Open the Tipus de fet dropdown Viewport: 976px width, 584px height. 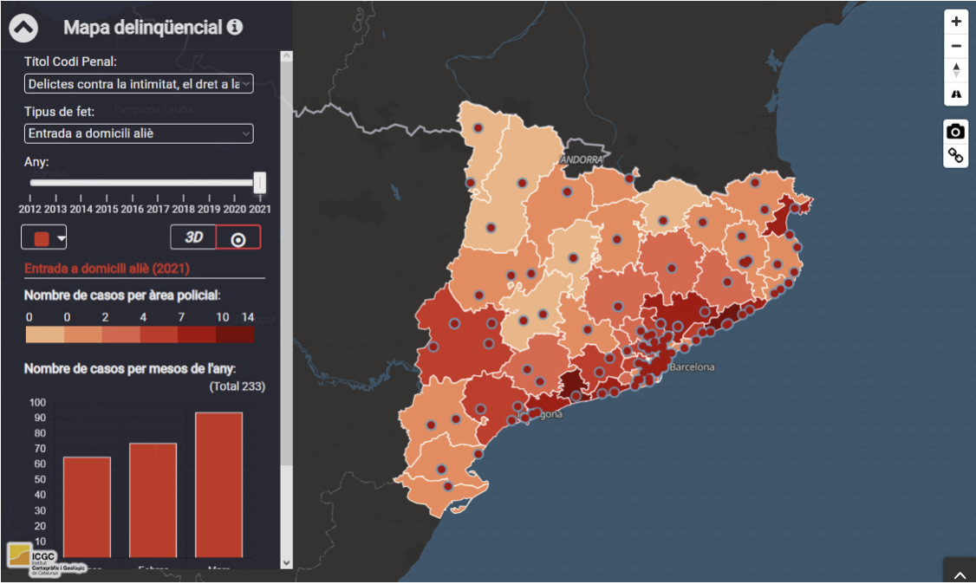[139, 133]
